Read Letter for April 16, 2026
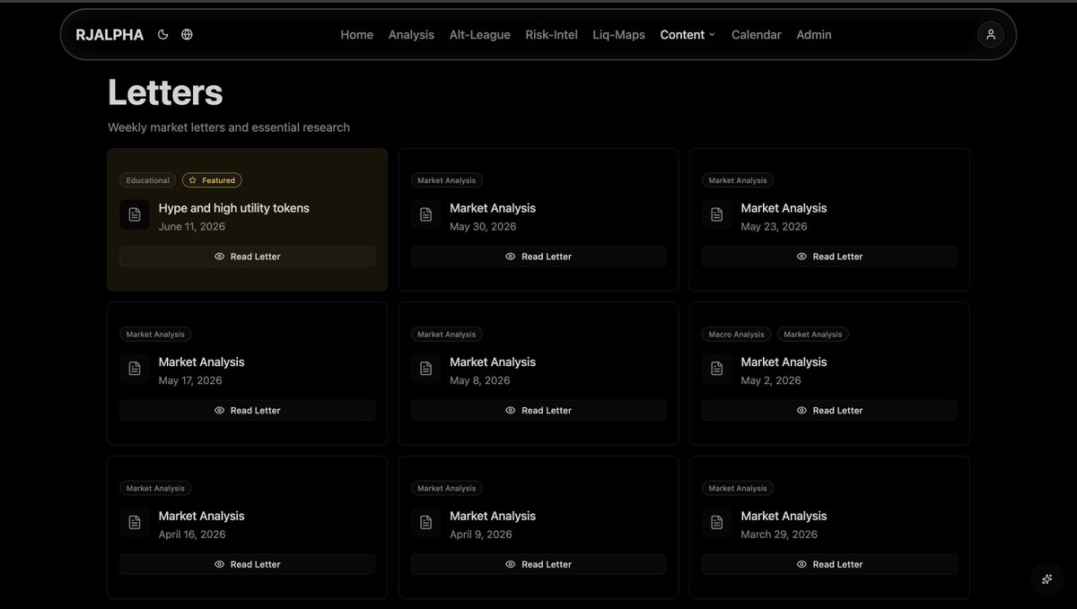The height and width of the screenshot is (609, 1077). point(248,564)
